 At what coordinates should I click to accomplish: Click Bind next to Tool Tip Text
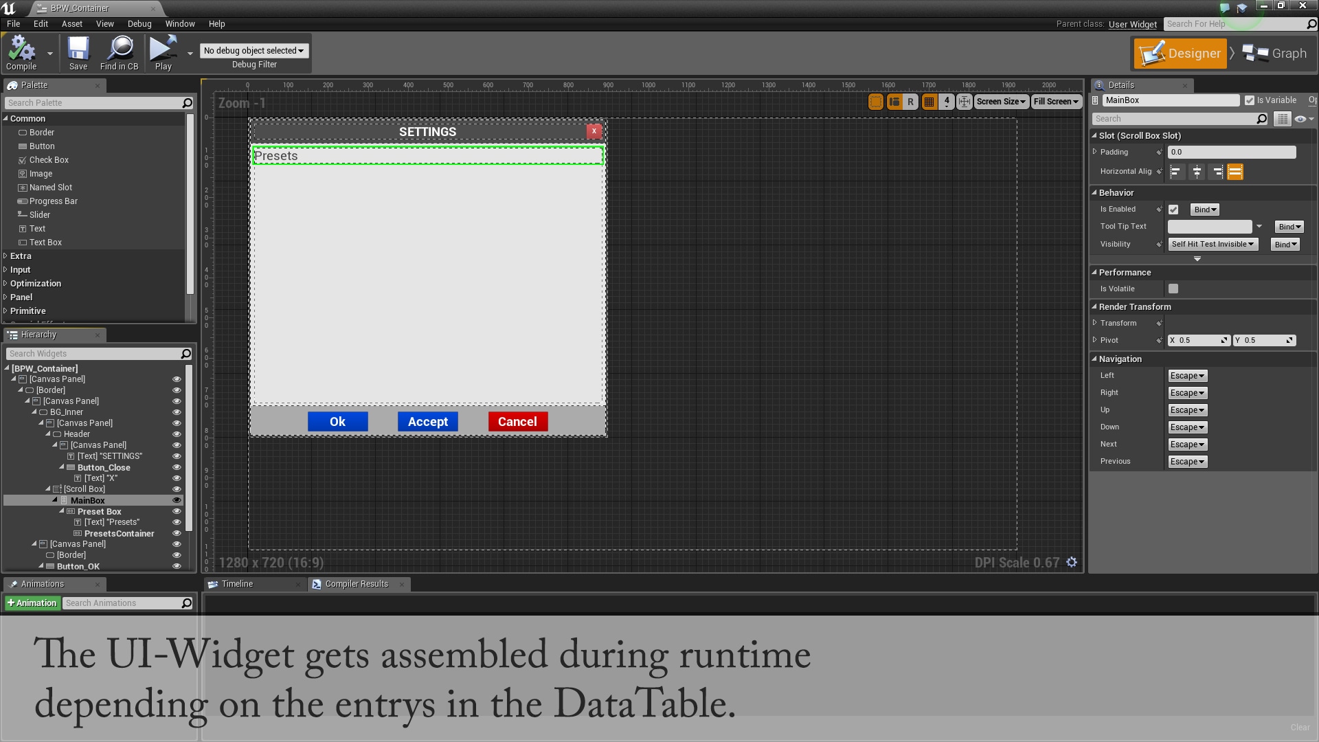point(1289,226)
